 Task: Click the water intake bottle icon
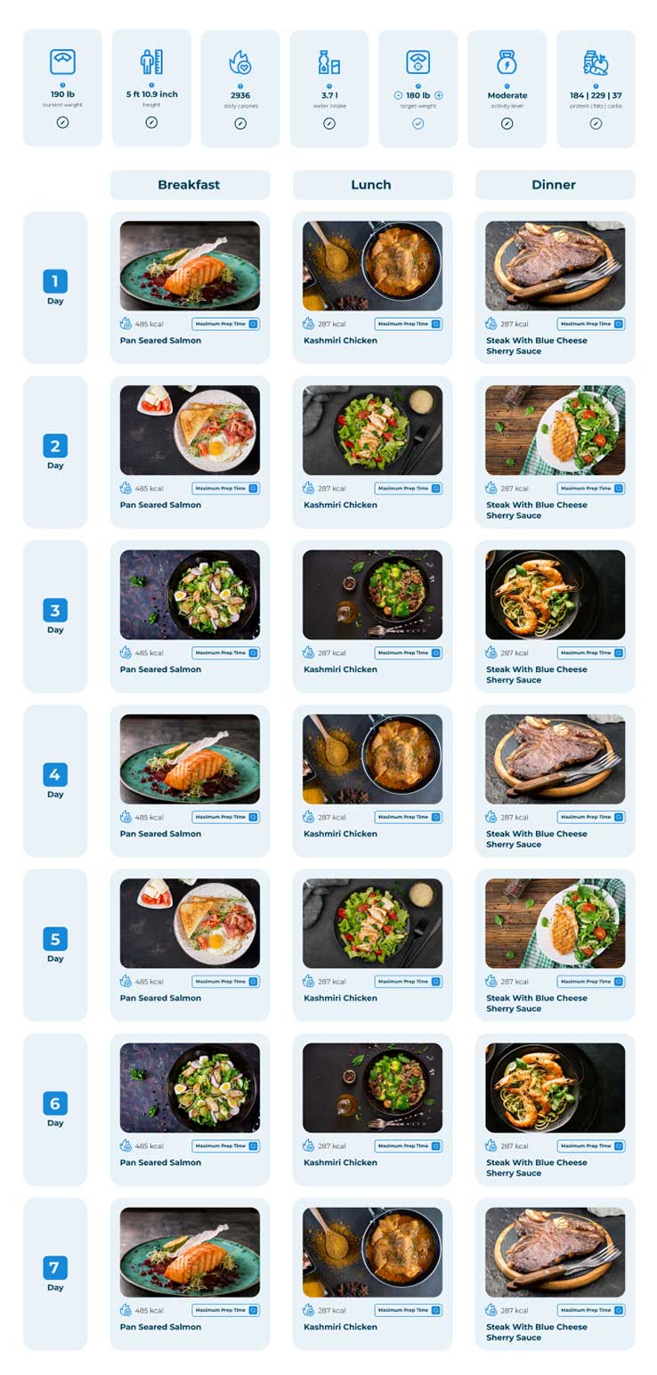coord(329,61)
